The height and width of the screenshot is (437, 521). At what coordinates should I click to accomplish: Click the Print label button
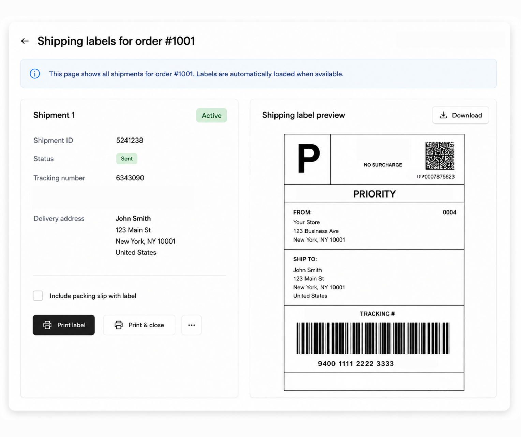pos(64,325)
